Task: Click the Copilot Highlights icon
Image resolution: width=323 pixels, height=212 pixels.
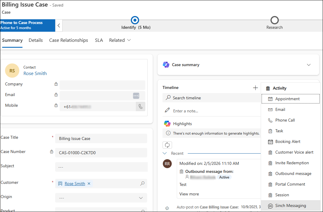Action: click(x=167, y=124)
